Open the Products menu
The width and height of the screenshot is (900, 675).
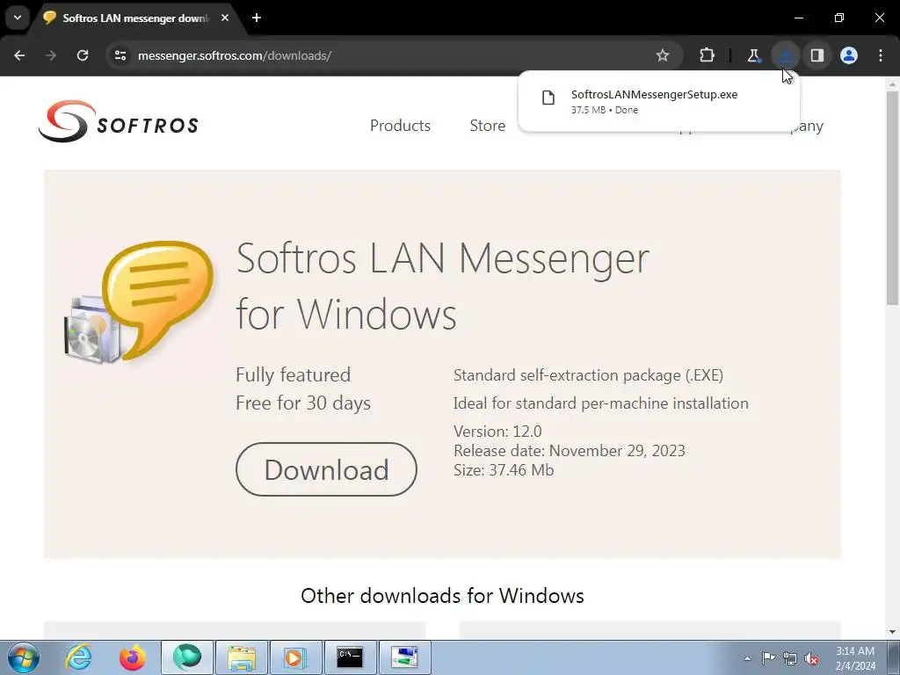(400, 126)
